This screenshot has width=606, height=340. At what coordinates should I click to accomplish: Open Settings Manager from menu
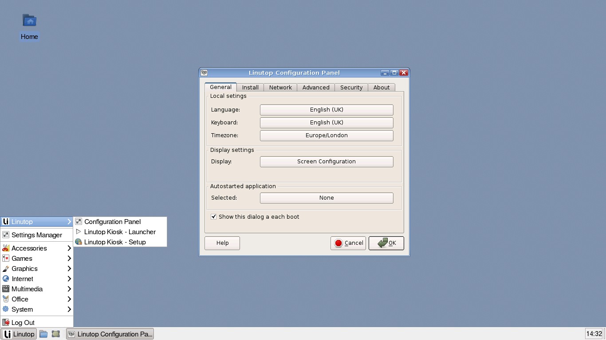[x=36, y=235]
